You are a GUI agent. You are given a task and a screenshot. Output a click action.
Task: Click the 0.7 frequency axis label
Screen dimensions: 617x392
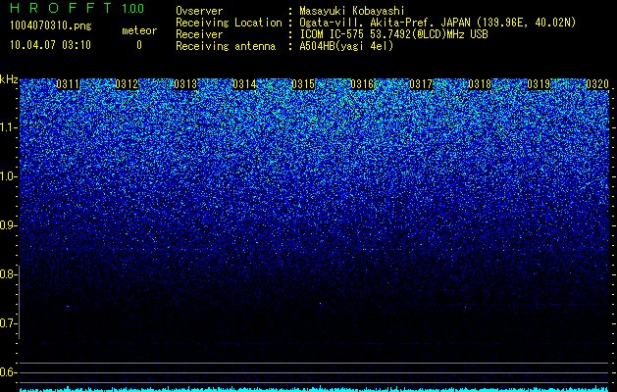8,323
